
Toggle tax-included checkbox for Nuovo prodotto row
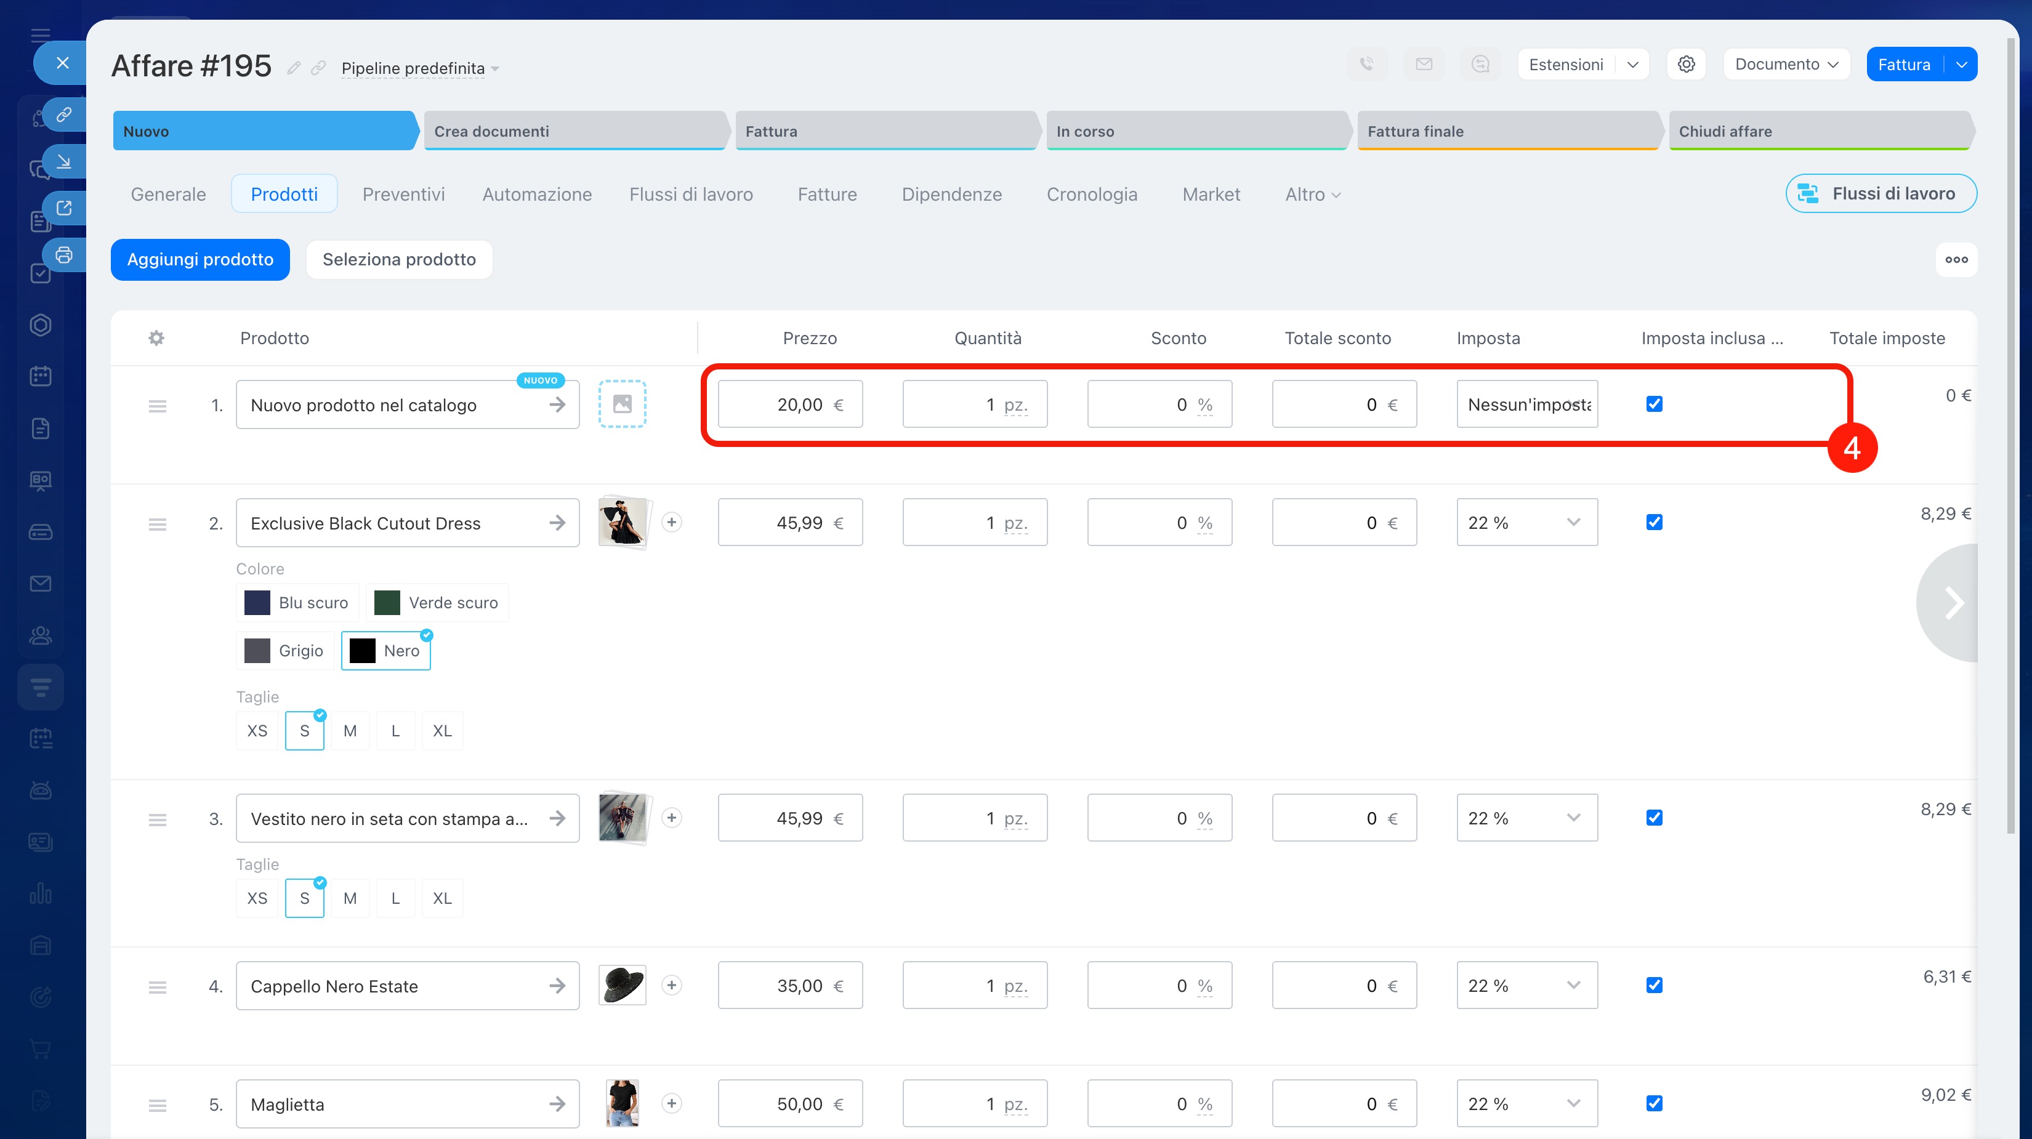pyautogui.click(x=1654, y=404)
